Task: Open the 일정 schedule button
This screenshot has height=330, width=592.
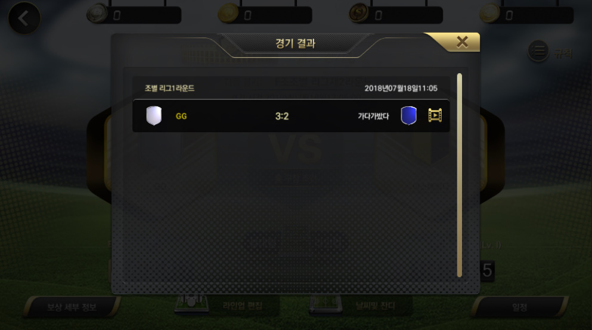Action: point(519,307)
